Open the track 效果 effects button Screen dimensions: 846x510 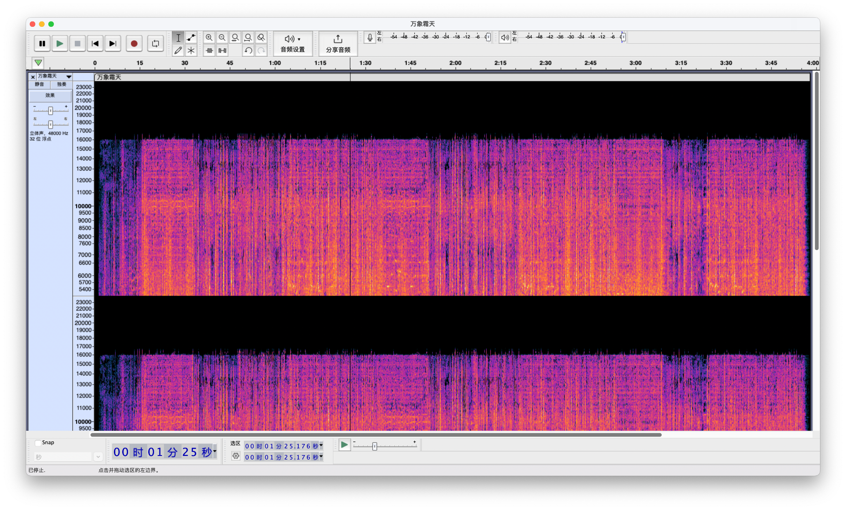50,95
